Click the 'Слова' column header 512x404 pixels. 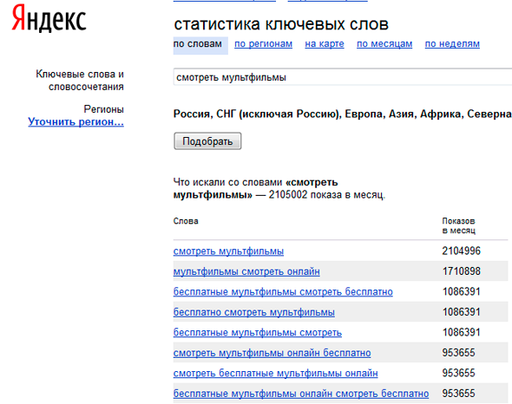(x=186, y=221)
